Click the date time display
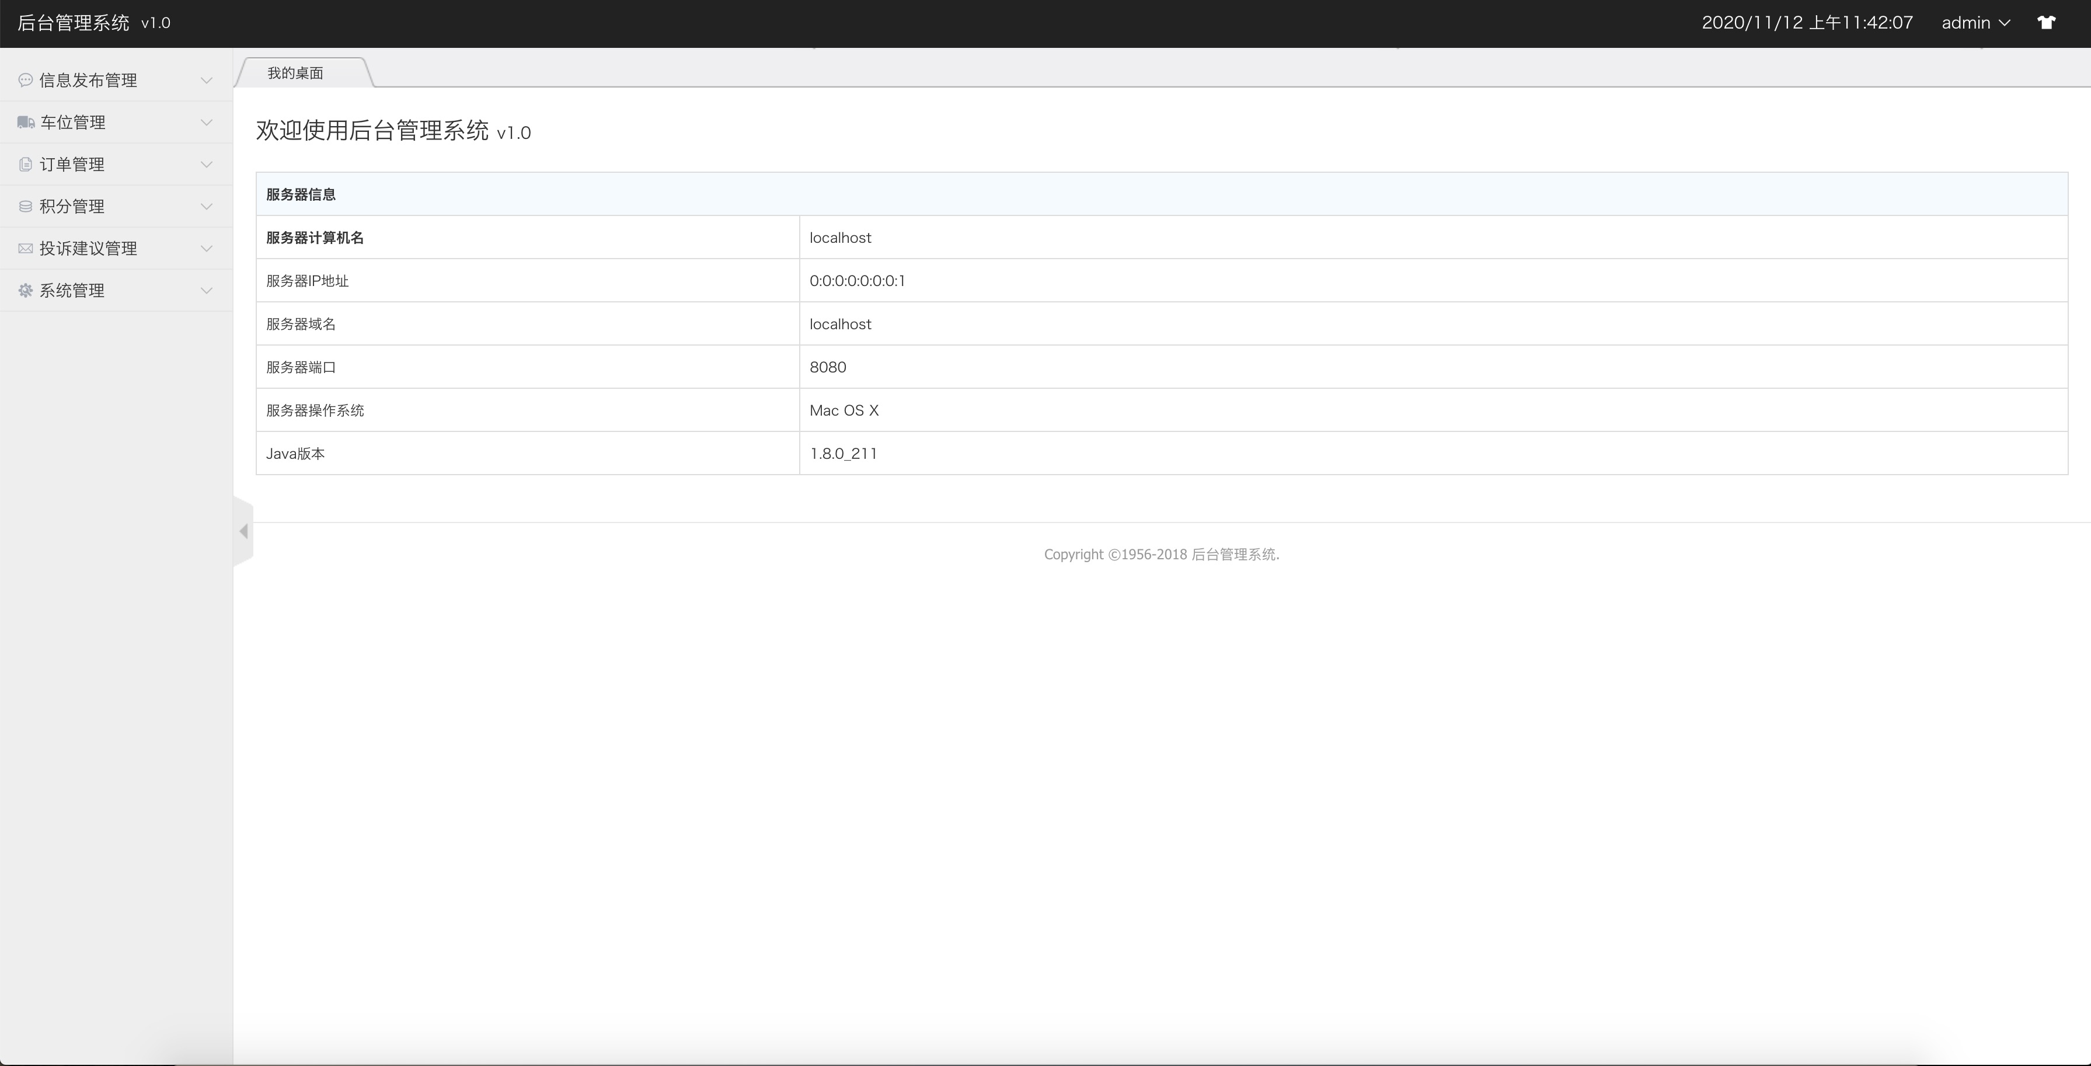This screenshot has width=2091, height=1066. 1807,23
